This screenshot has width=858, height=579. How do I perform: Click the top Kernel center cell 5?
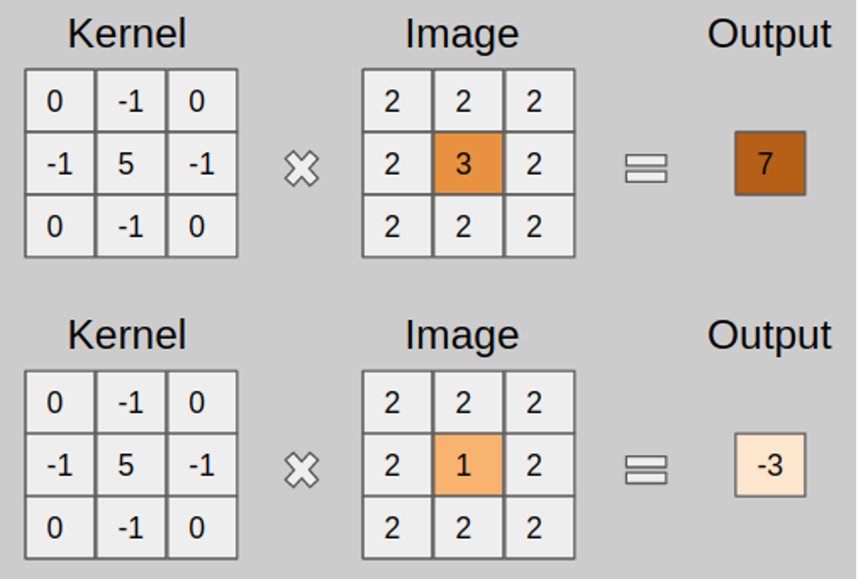(132, 163)
